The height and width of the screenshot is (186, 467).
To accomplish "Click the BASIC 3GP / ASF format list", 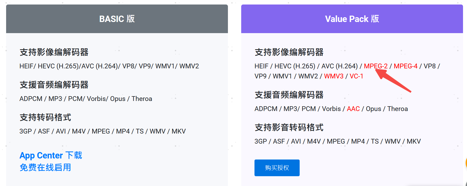I will [103, 131].
